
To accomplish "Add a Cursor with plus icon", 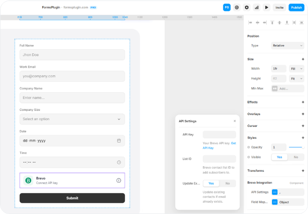I will 303,125.
